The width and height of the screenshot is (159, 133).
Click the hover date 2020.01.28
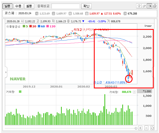click(x=13, y=21)
